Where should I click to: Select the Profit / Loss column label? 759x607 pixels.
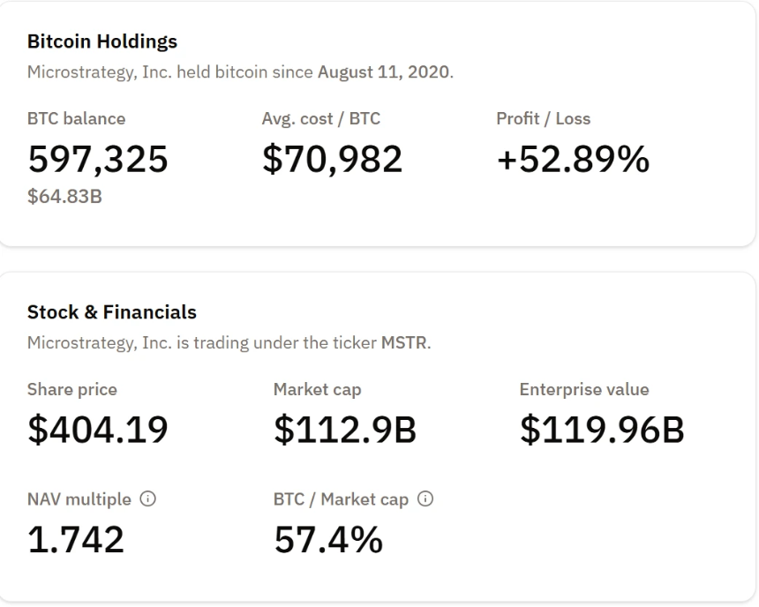542,117
